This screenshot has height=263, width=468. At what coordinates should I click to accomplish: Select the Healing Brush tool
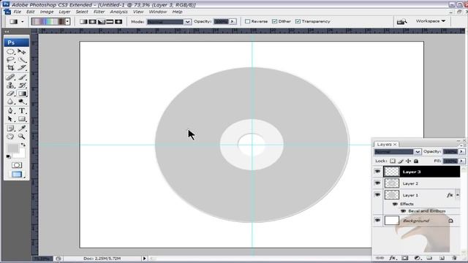point(10,77)
